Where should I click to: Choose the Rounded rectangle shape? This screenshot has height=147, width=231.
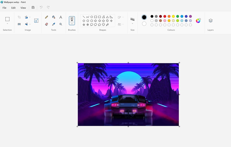click(x=100, y=17)
